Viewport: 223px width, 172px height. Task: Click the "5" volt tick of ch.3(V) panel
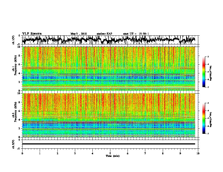coord(19,140)
